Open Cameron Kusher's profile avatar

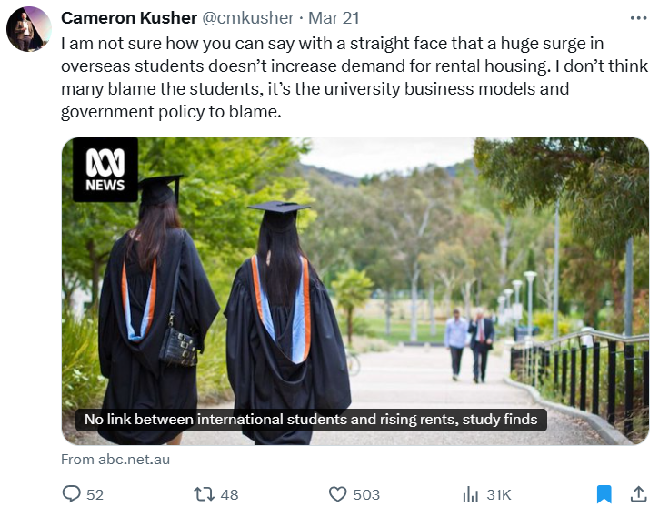click(28, 28)
